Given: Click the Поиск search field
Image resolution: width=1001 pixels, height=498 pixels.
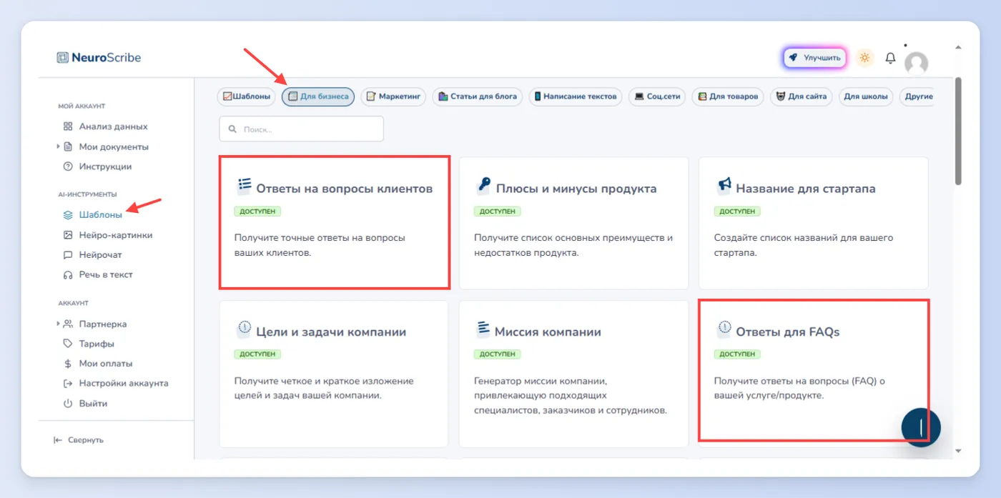Looking at the screenshot, I should [301, 129].
